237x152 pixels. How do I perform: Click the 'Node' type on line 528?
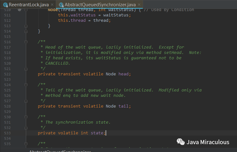pos(111,106)
